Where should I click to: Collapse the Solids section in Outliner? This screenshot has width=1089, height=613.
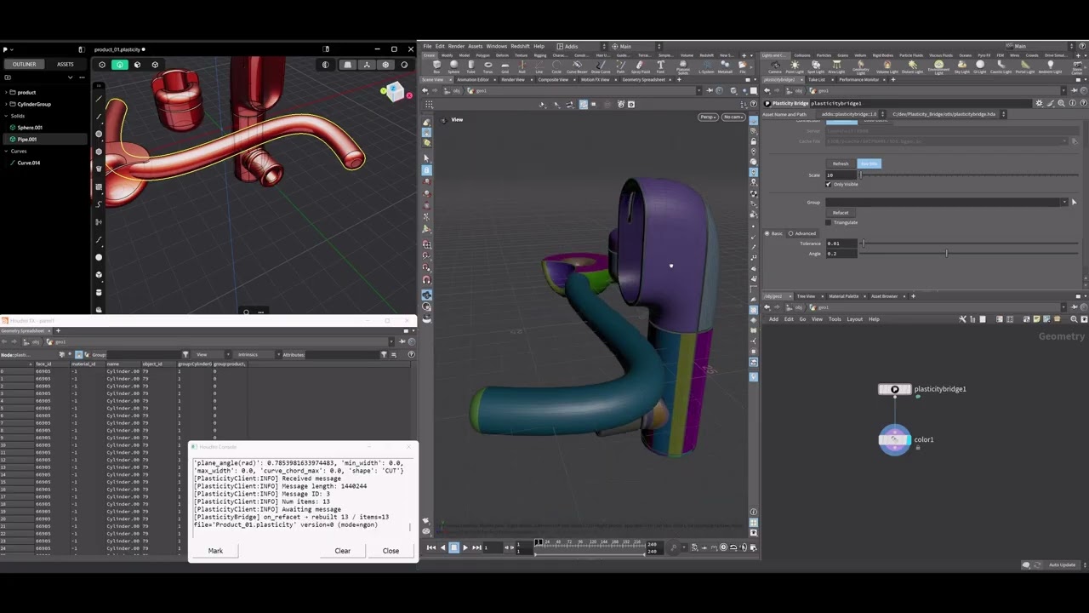(7, 116)
